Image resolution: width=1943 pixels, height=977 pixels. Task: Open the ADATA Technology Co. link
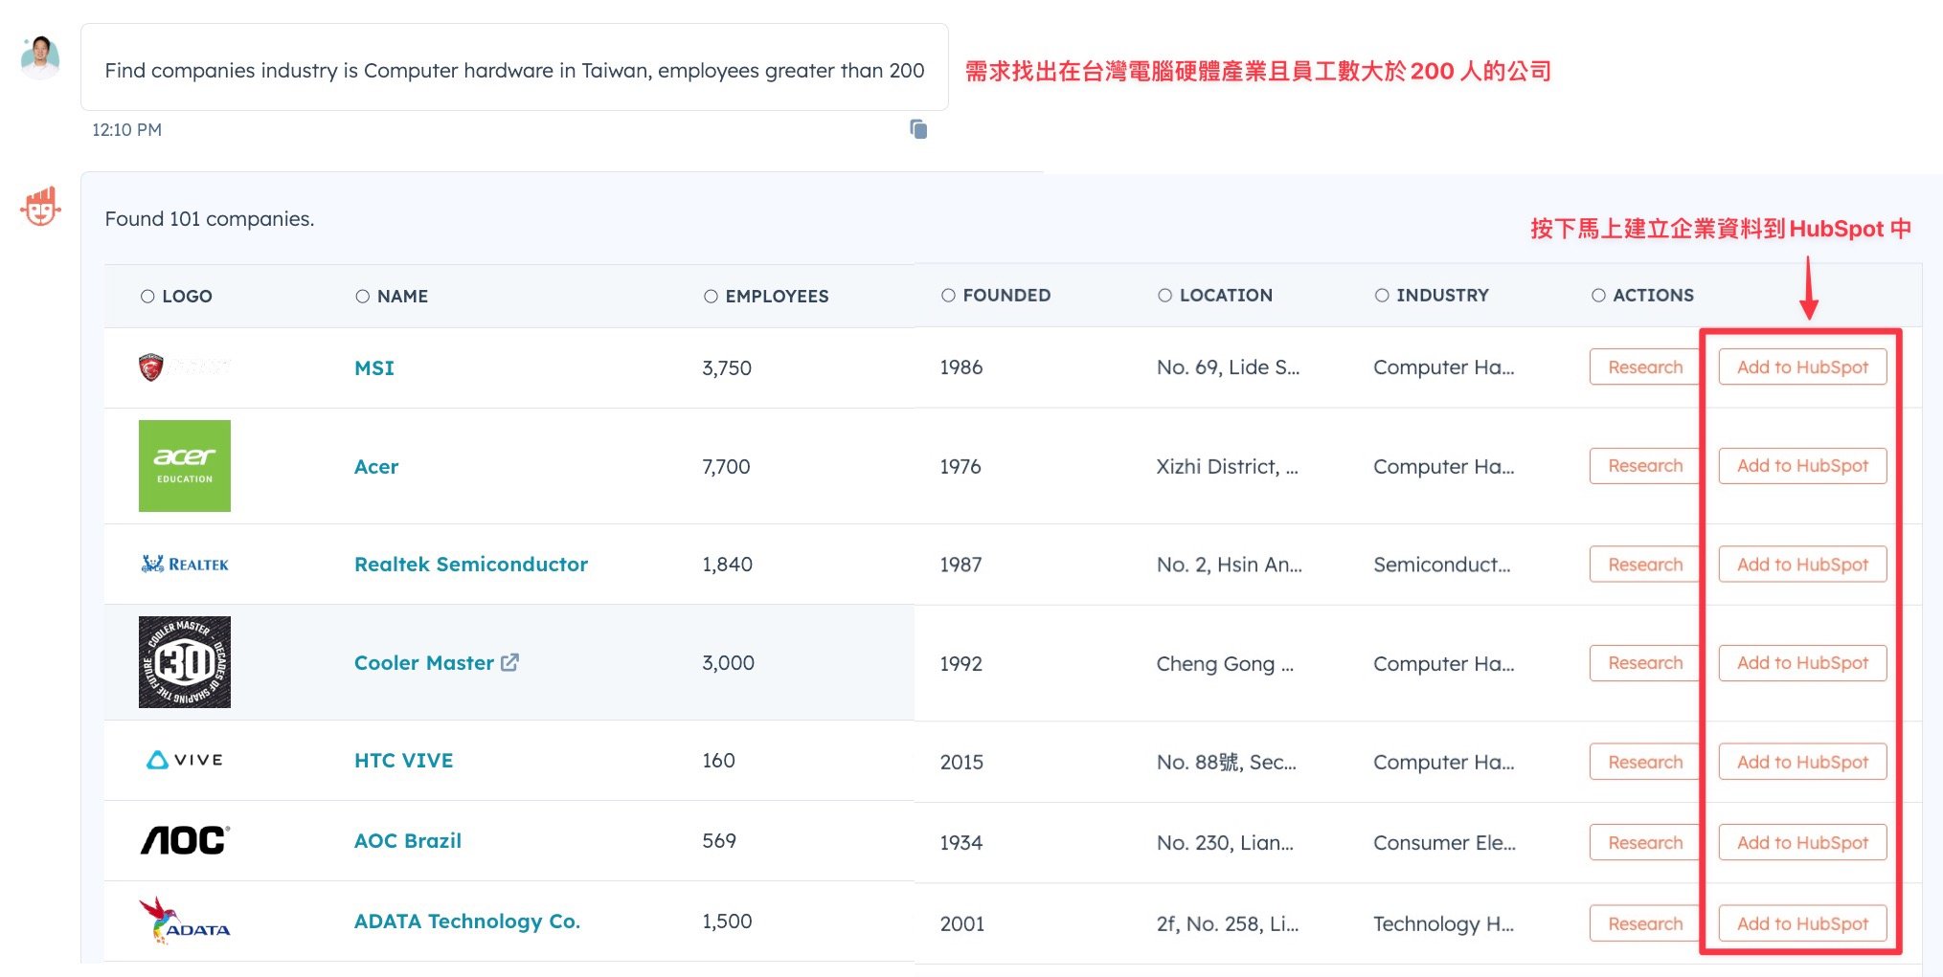click(466, 921)
